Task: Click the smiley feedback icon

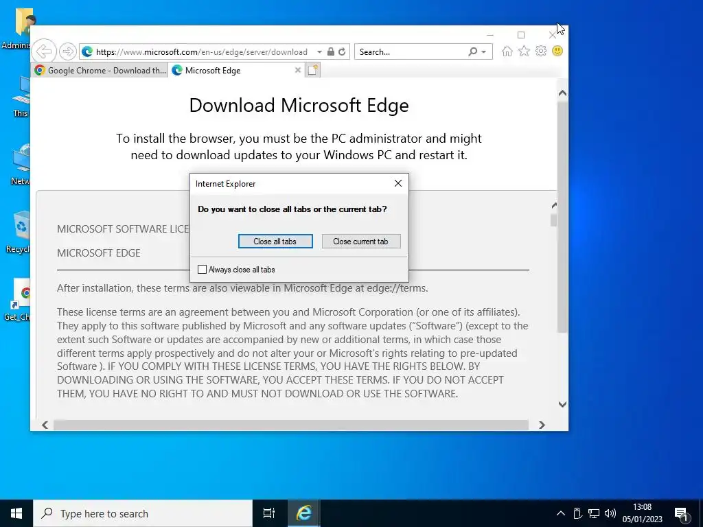Action: click(x=557, y=51)
